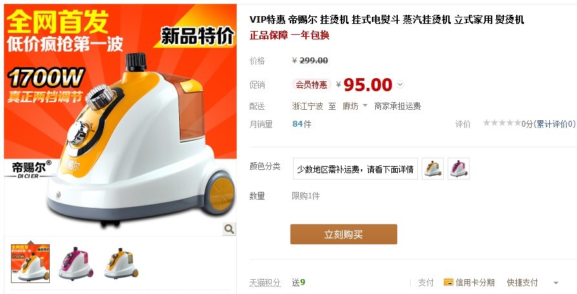The image size is (577, 294).
Task: Expand the payment methods arrow
Action: (556, 282)
